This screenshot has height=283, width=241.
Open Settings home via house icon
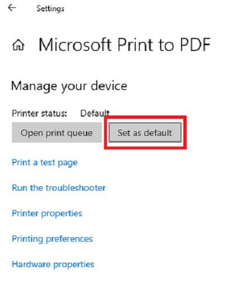[x=18, y=45]
